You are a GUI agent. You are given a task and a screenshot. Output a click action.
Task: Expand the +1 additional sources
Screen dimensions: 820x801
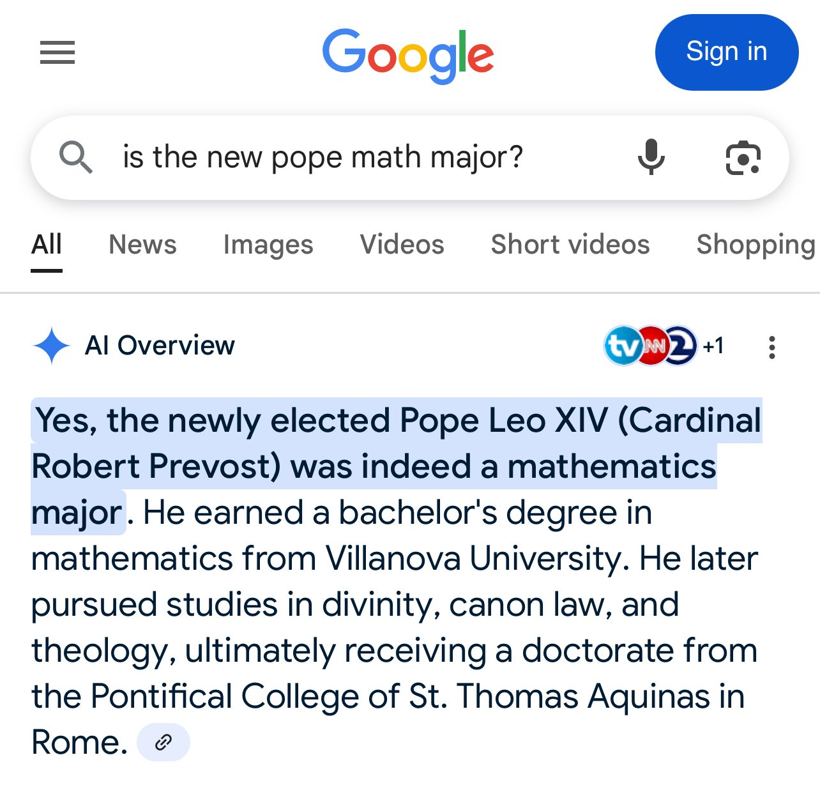[713, 346]
